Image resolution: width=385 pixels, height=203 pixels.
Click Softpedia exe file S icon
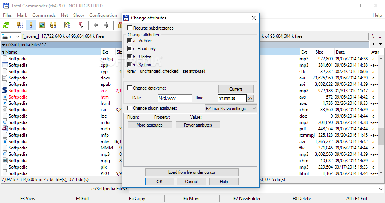[5, 91]
